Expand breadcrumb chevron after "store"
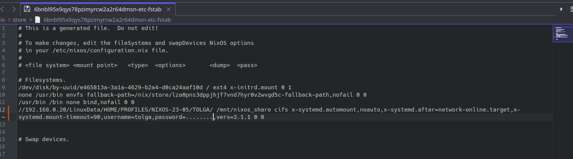The width and height of the screenshot is (573, 159). (x=31, y=20)
